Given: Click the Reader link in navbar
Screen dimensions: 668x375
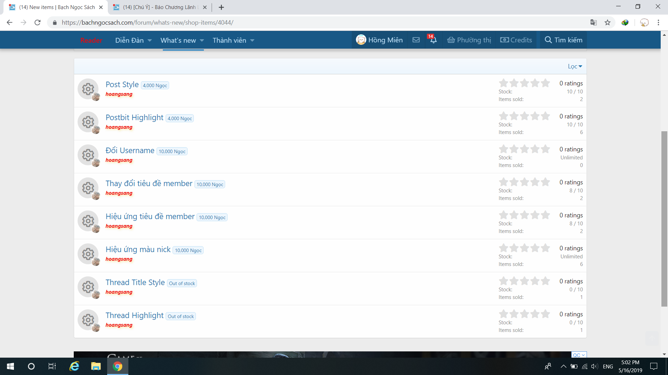Looking at the screenshot, I should click(91, 40).
